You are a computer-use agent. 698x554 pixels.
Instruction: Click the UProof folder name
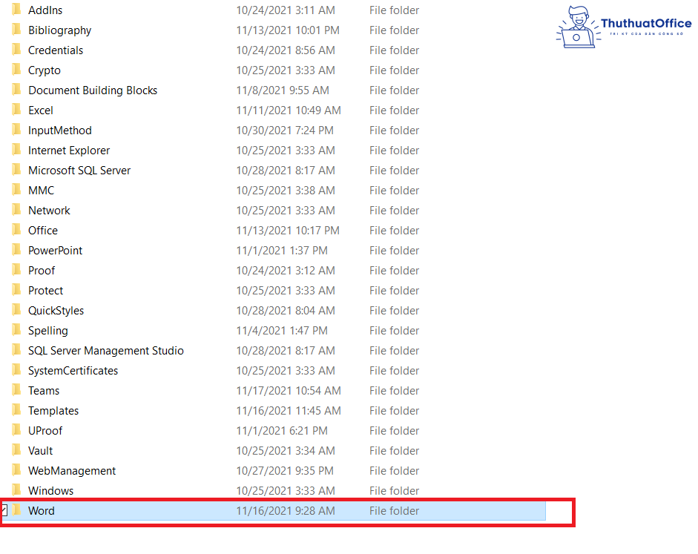coord(45,431)
